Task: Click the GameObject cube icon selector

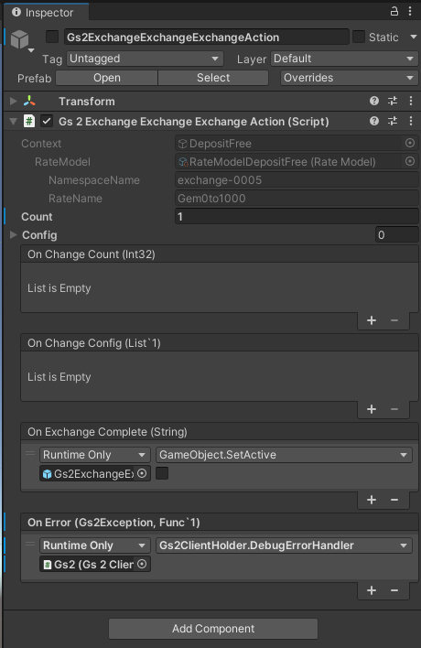Action: 21,40
